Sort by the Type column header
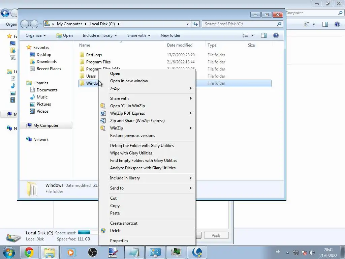This screenshot has width=345, height=259. [225, 45]
